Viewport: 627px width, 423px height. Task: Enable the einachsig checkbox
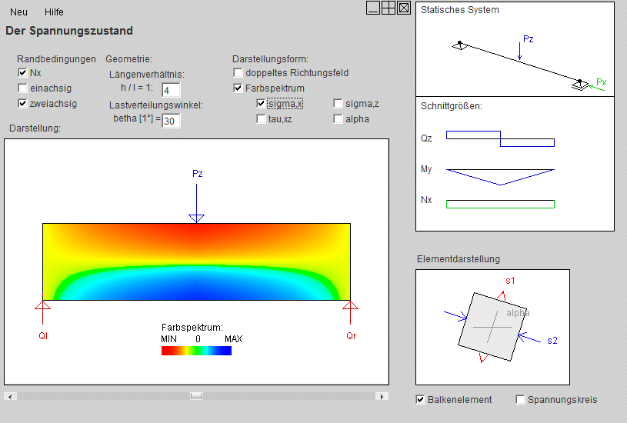point(22,88)
